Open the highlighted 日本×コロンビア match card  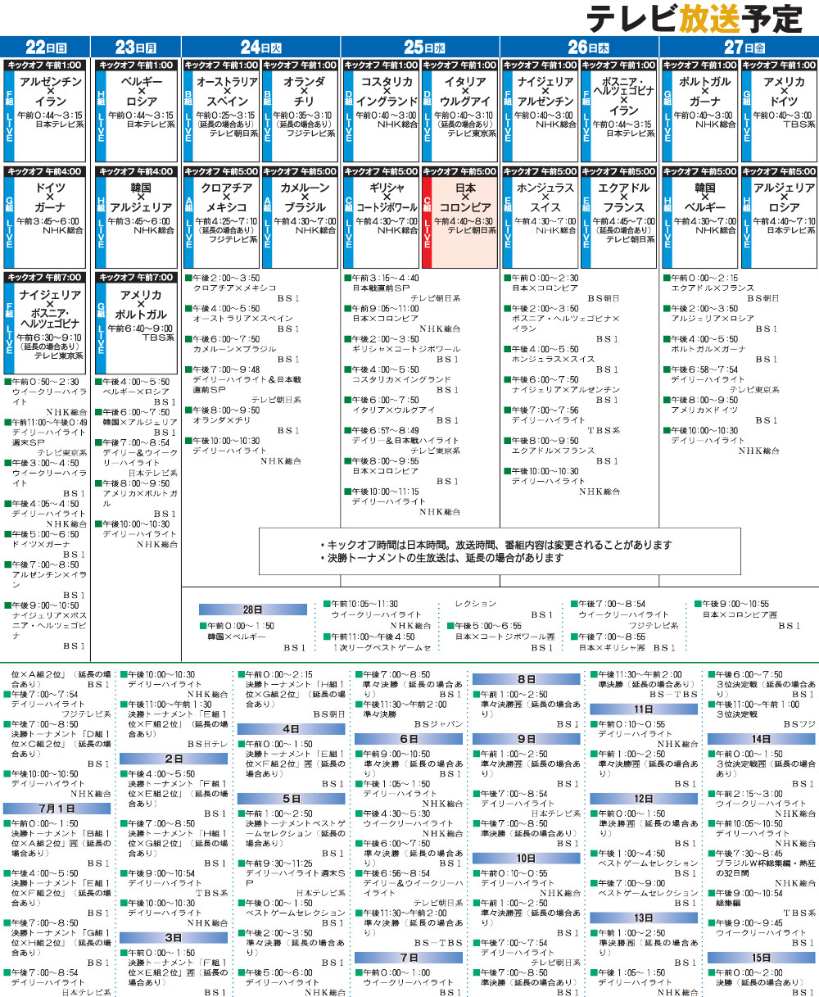459,217
